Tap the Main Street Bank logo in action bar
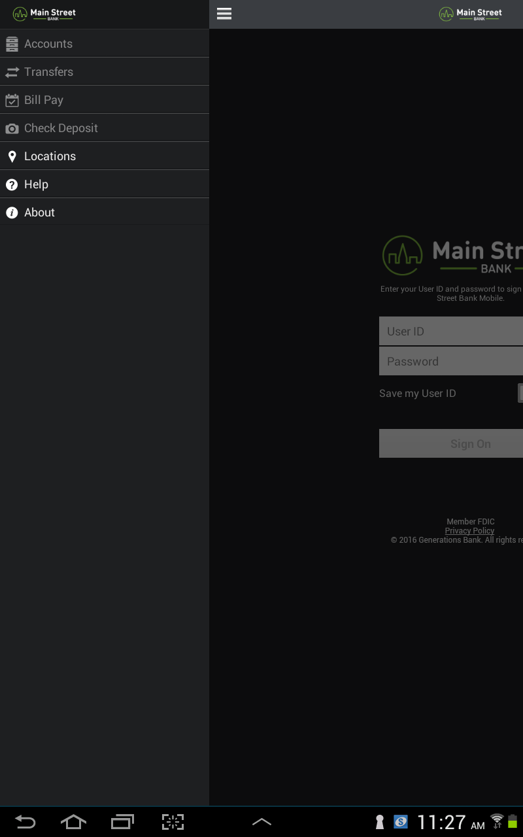523x837 pixels. tap(470, 13)
